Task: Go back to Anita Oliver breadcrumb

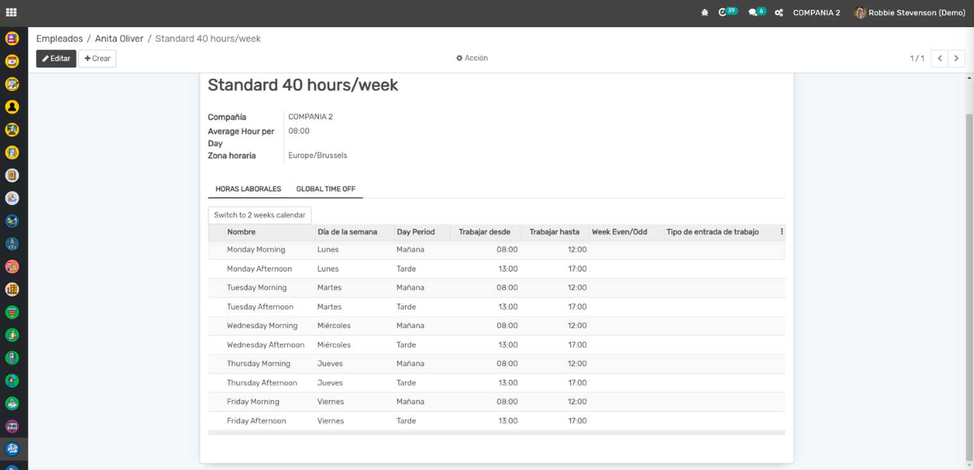Action: (x=119, y=38)
